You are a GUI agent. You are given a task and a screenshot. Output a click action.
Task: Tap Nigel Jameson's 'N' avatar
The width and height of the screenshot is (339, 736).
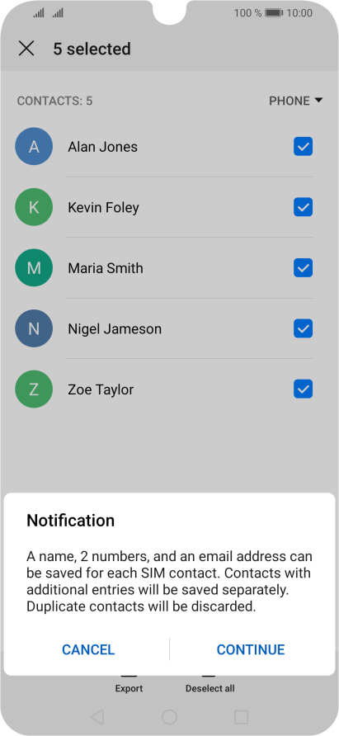[x=34, y=328]
